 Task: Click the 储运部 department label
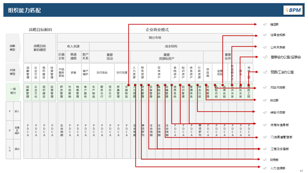pos(274,24)
